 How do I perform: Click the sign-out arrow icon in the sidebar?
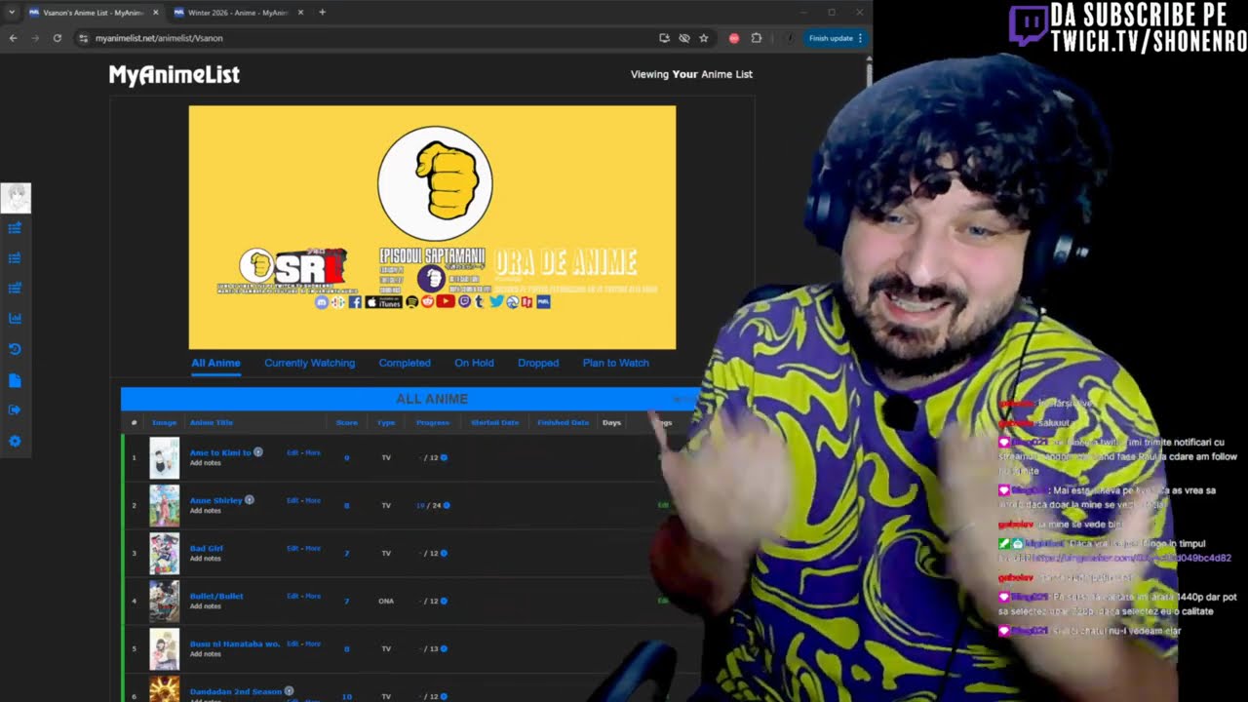click(x=15, y=410)
